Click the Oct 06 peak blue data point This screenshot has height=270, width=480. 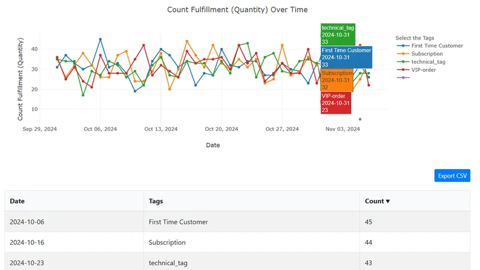click(x=100, y=40)
